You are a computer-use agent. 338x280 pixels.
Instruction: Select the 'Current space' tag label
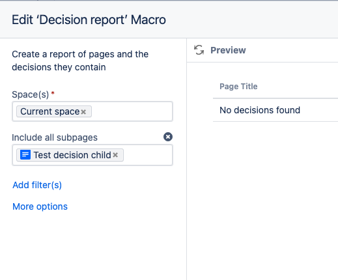(x=50, y=111)
